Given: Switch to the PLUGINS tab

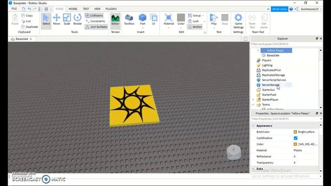Looking at the screenshot, I should (x=111, y=9).
